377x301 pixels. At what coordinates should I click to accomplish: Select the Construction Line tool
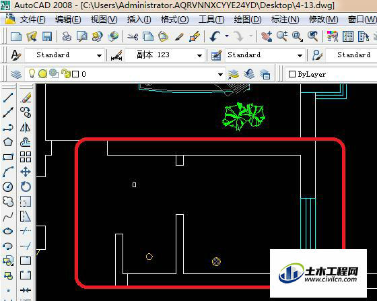click(x=8, y=112)
